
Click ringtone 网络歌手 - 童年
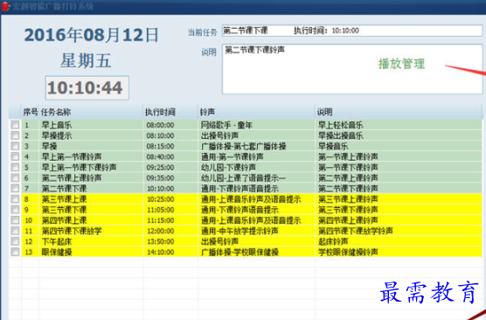pyautogui.click(x=226, y=125)
